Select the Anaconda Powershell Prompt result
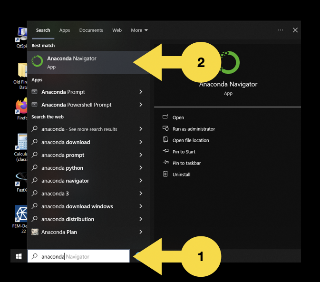Viewport: 320px width, 282px height. pyautogui.click(x=88, y=105)
